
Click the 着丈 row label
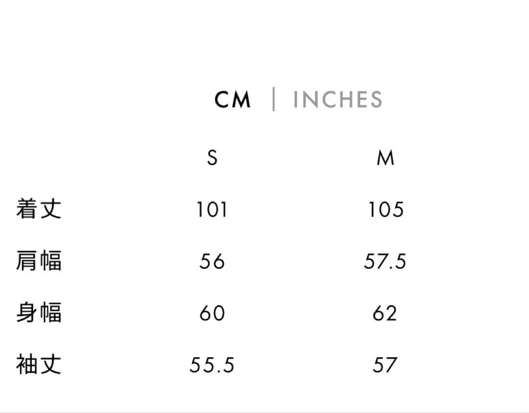pyautogui.click(x=39, y=209)
